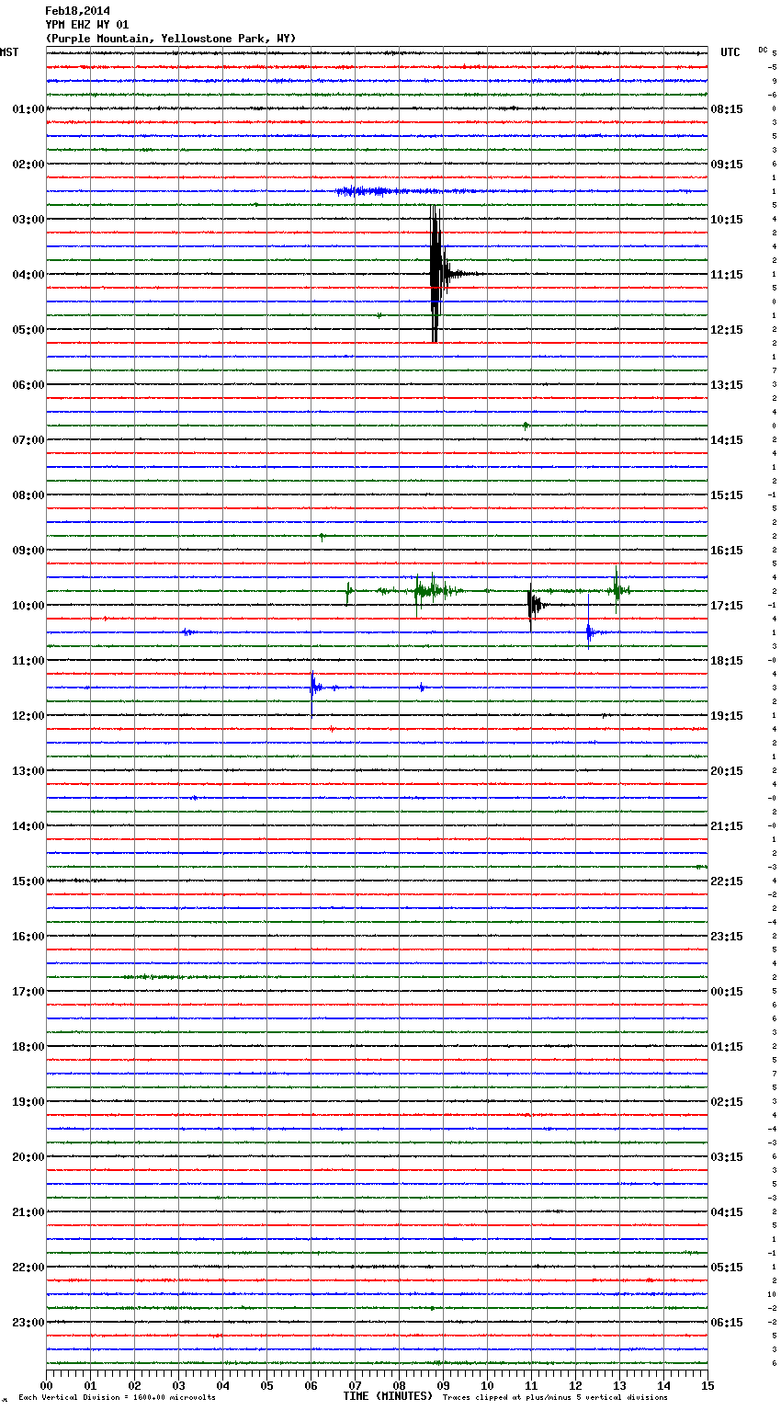Select the 22:00 MST row label
The height and width of the screenshot is (1410, 781).
point(28,1268)
